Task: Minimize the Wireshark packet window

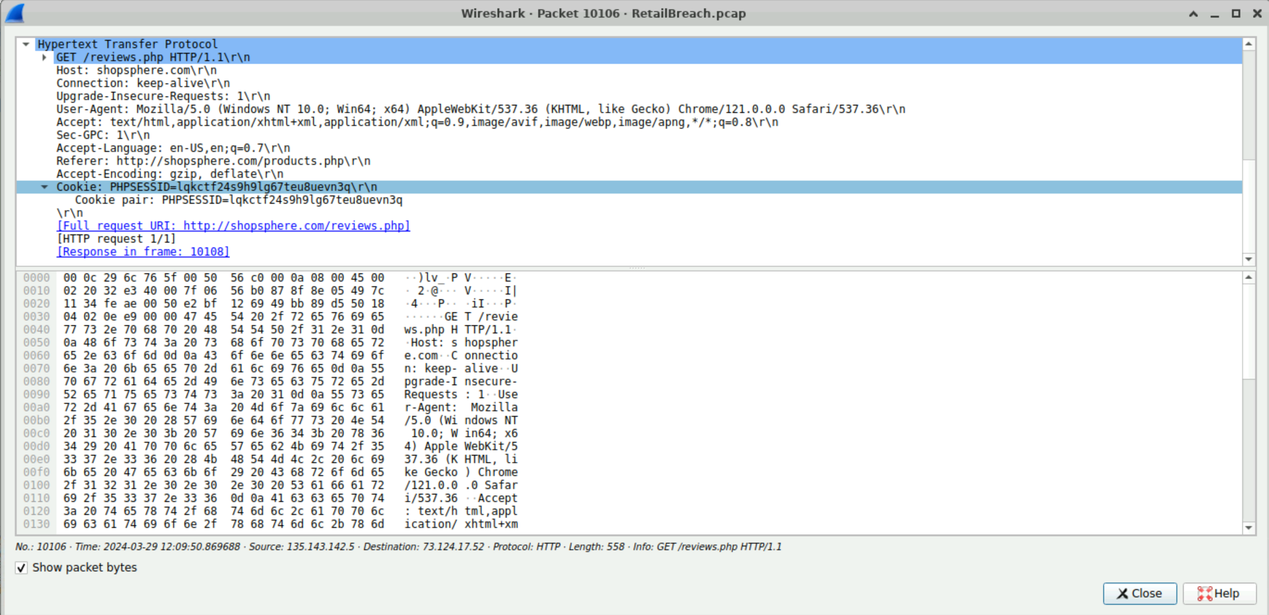Action: pos(1215,14)
